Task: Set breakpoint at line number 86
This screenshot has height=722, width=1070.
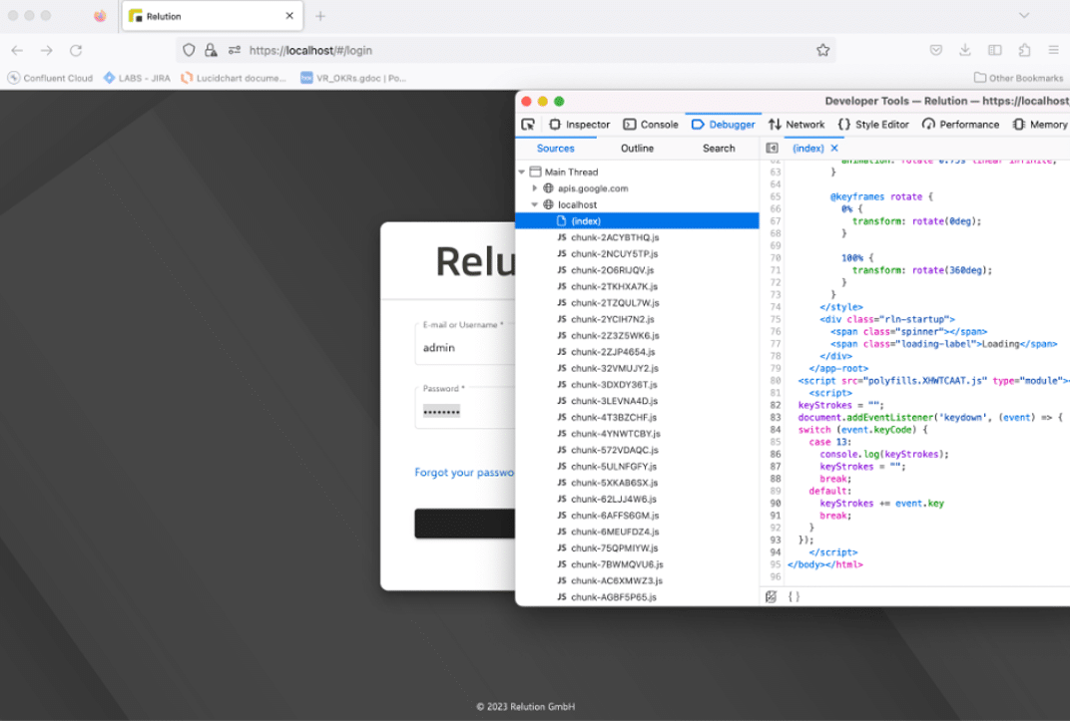Action: (776, 454)
